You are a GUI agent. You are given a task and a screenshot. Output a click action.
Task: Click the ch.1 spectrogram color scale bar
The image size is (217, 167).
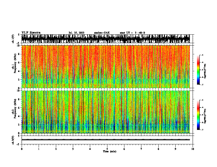click(x=198, y=70)
